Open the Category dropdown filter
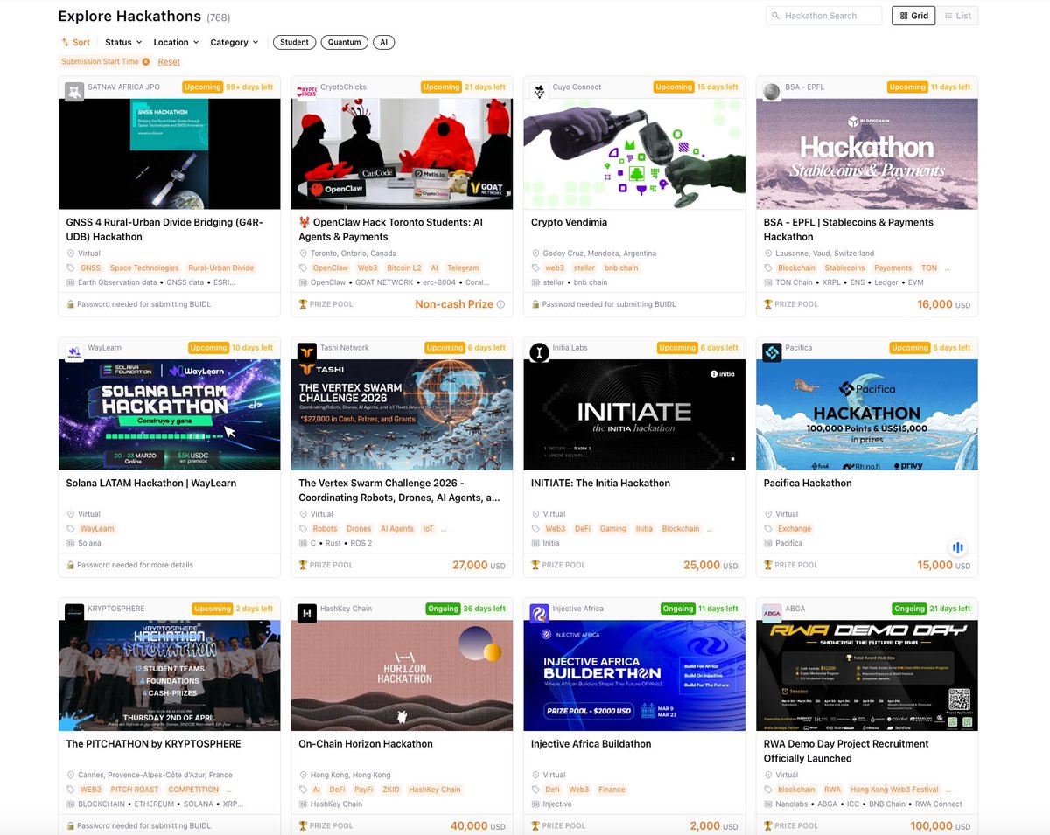Image resolution: width=1050 pixels, height=835 pixels. 234,42
